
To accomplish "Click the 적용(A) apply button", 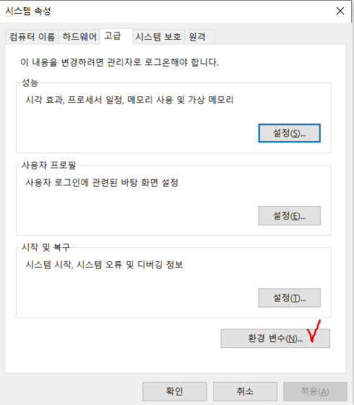I will click(315, 391).
